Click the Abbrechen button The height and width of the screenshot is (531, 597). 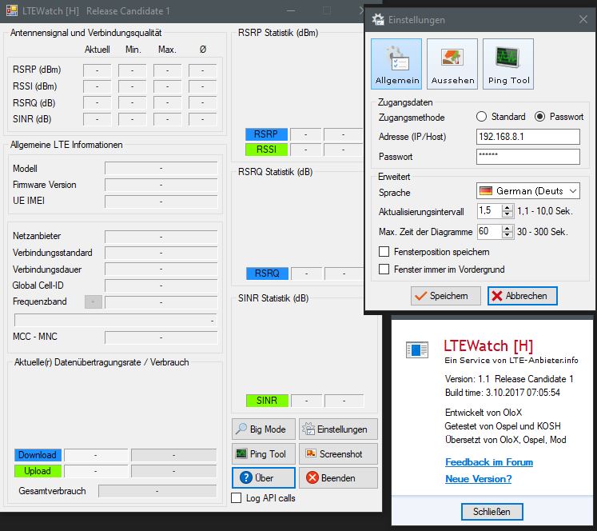(x=523, y=296)
